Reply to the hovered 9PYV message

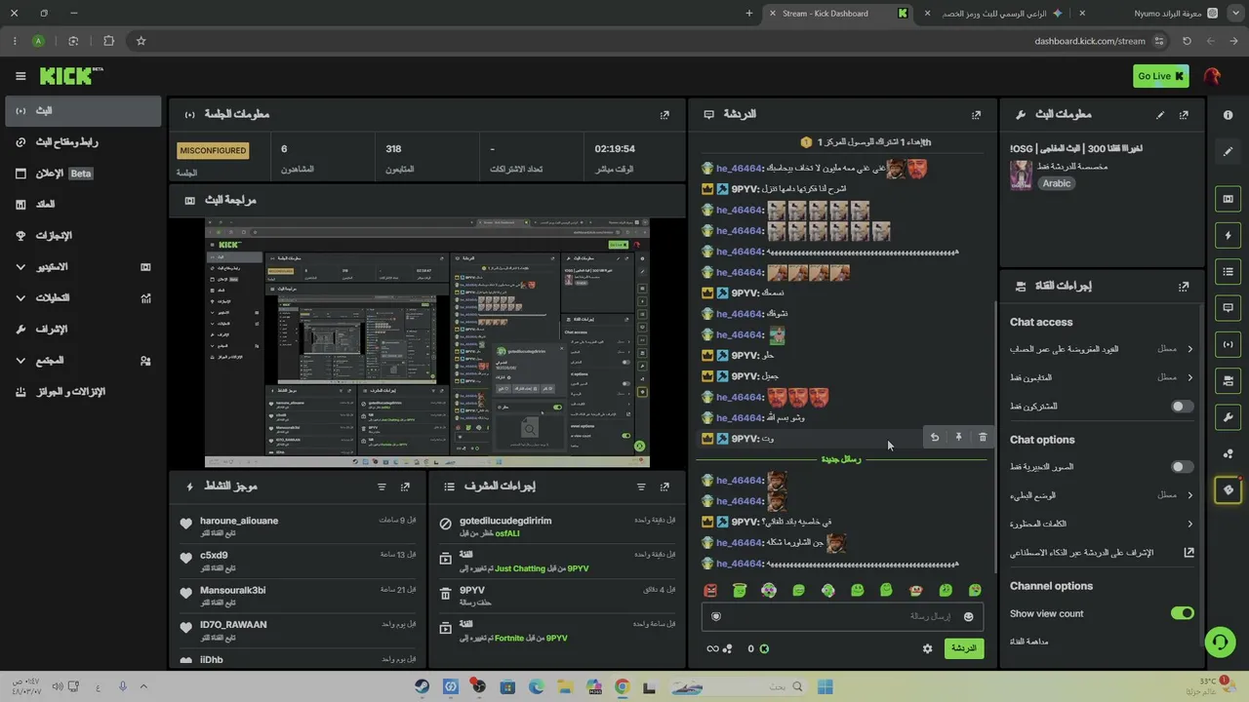tap(935, 438)
